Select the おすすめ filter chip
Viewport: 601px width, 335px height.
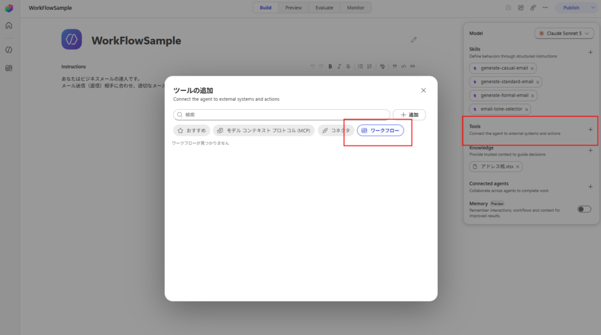[192, 130]
